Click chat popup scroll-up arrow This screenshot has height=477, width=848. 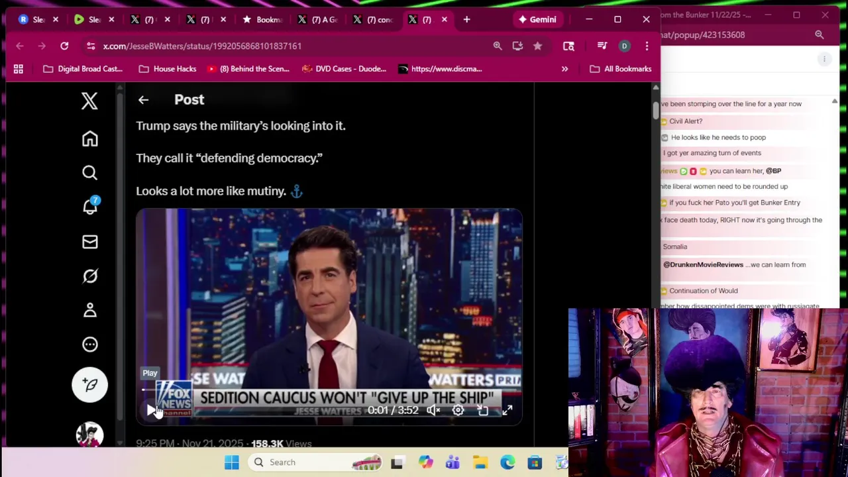[834, 101]
